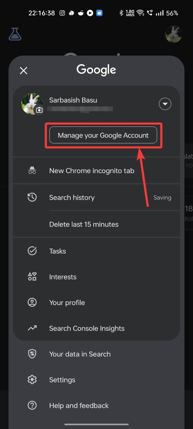Tap the Your data in Search shield icon

click(32, 354)
